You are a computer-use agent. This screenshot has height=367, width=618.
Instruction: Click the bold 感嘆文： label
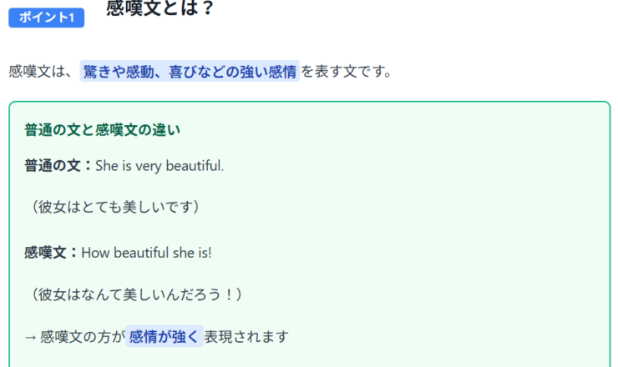click(x=52, y=252)
